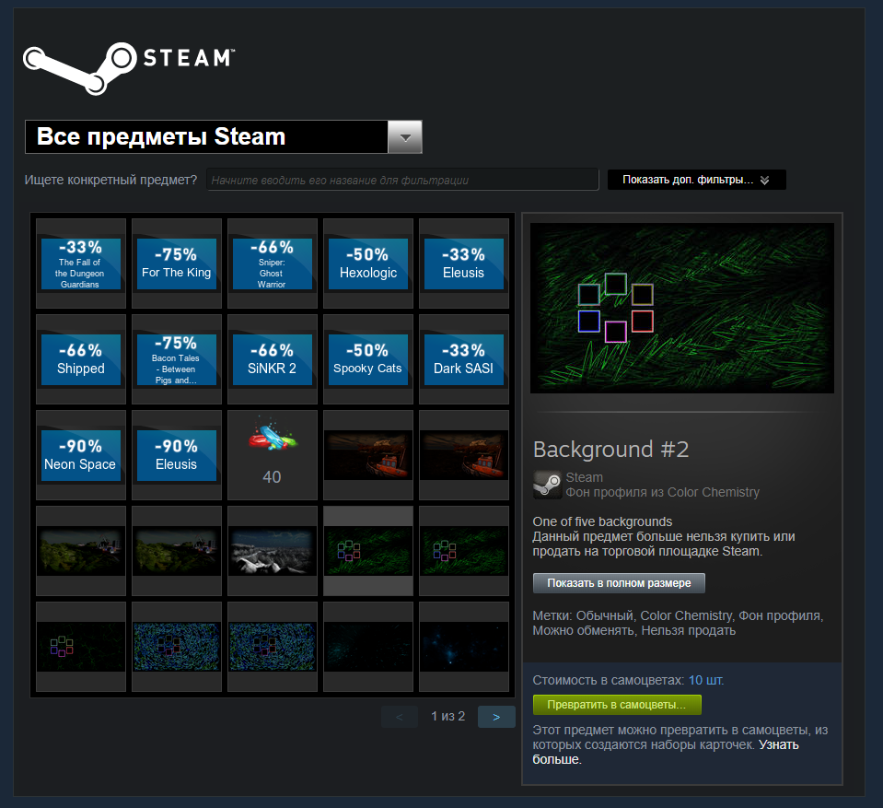Go to next inventory page
This screenshot has width=883, height=808.
[496, 717]
